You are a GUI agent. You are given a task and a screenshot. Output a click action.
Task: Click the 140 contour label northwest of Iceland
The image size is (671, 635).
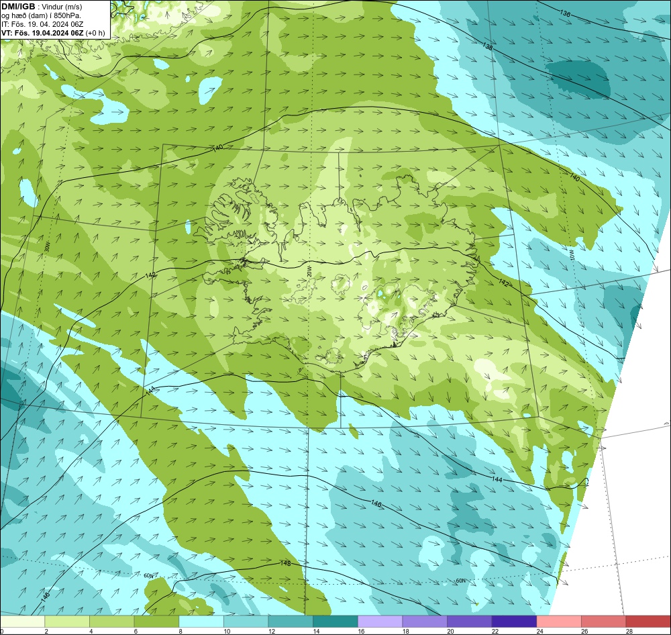coord(218,148)
